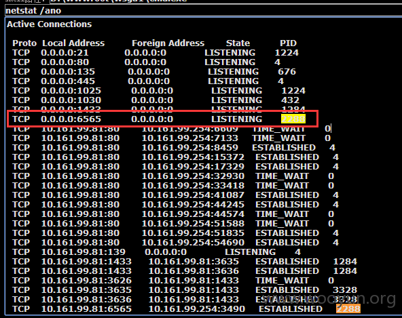Select foreign address 10.161.99.254:7133
The height and width of the screenshot is (318, 402).
[x=190, y=138]
